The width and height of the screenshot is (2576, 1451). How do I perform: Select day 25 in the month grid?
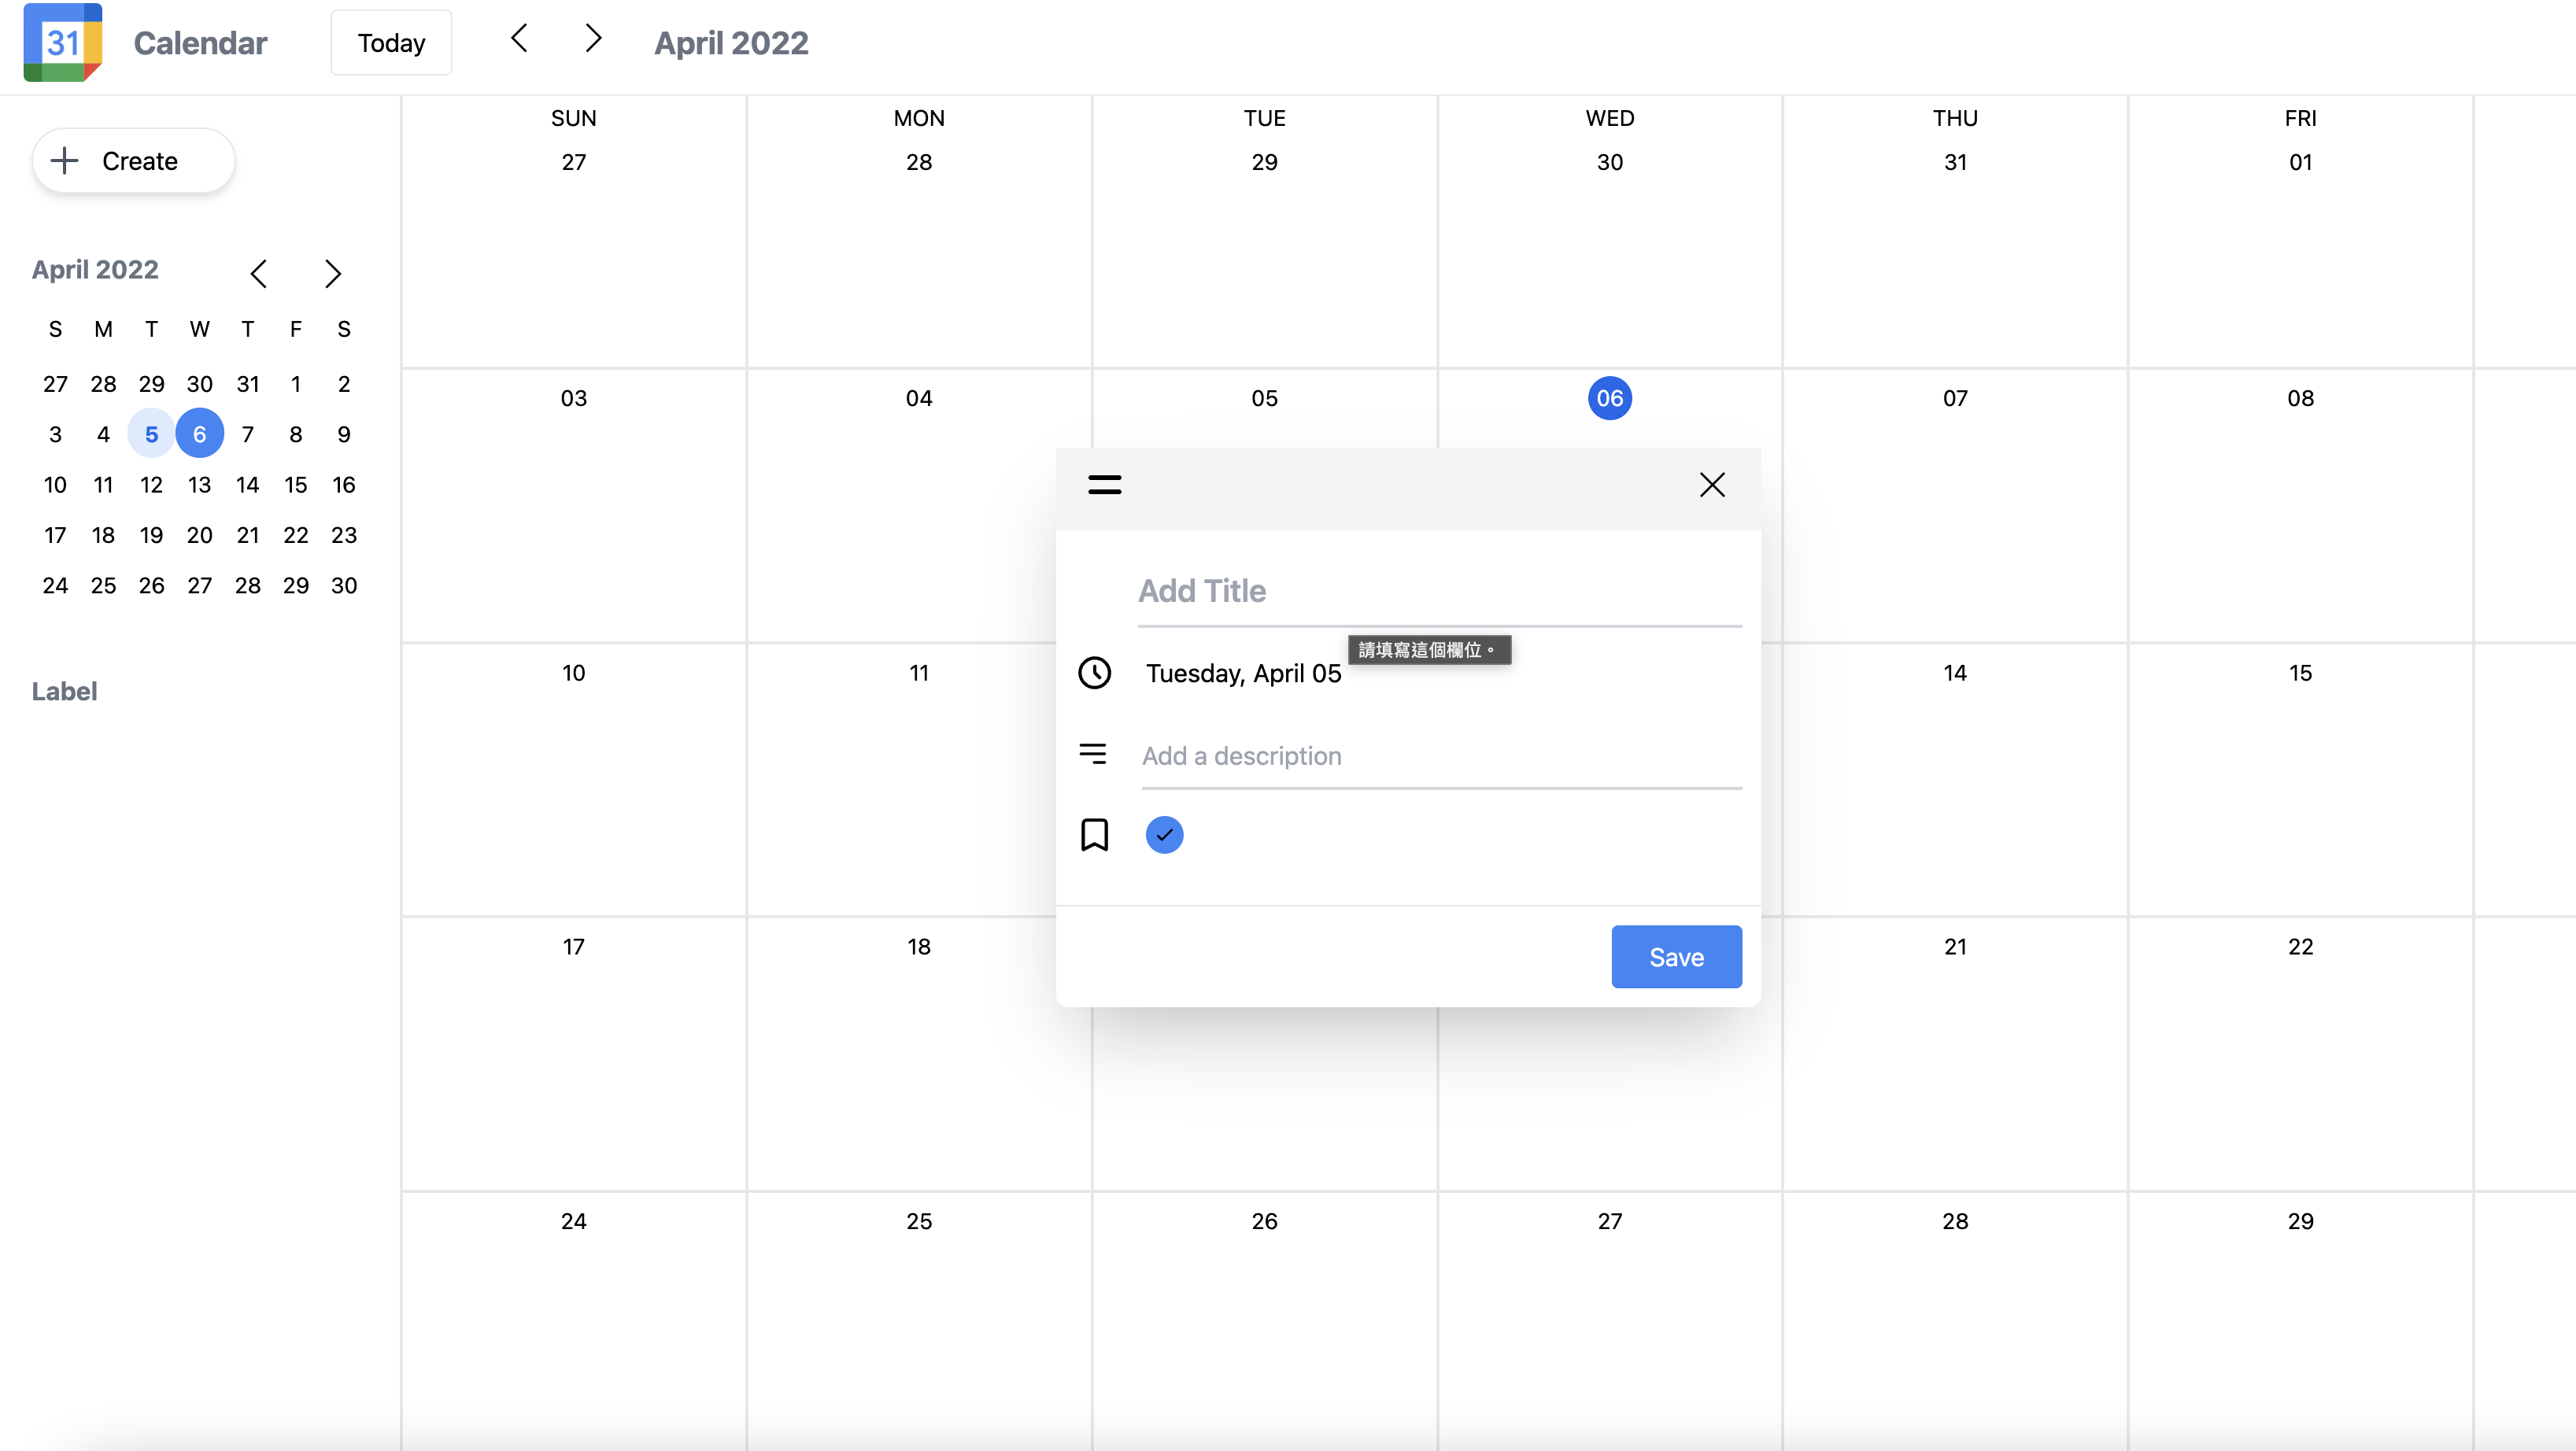(x=919, y=1221)
